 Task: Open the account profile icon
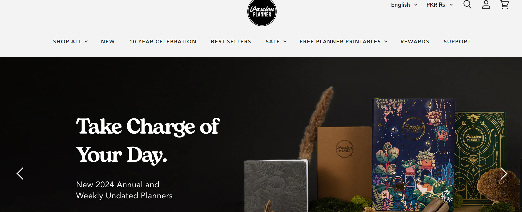[486, 4]
